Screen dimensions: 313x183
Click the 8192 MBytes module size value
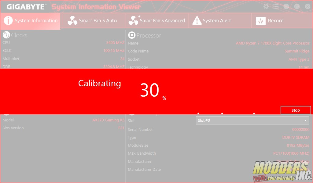tap(298, 145)
